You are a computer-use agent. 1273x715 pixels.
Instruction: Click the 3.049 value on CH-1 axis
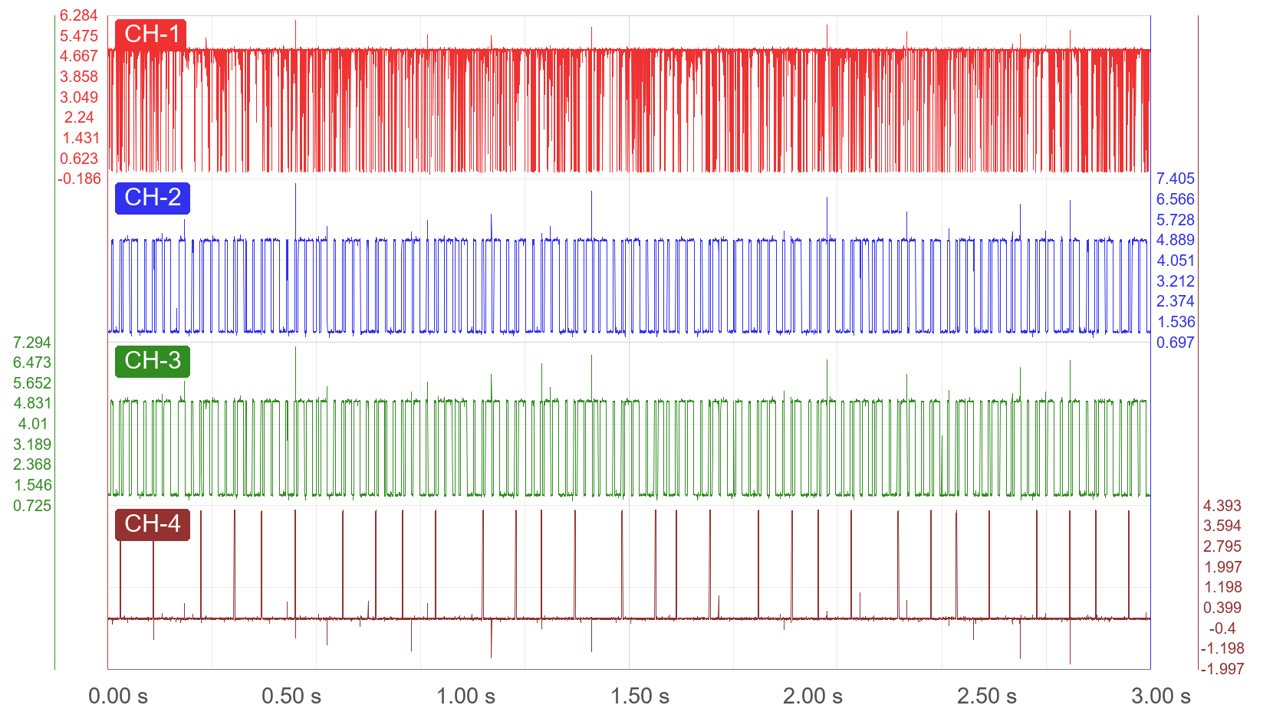coord(79,97)
